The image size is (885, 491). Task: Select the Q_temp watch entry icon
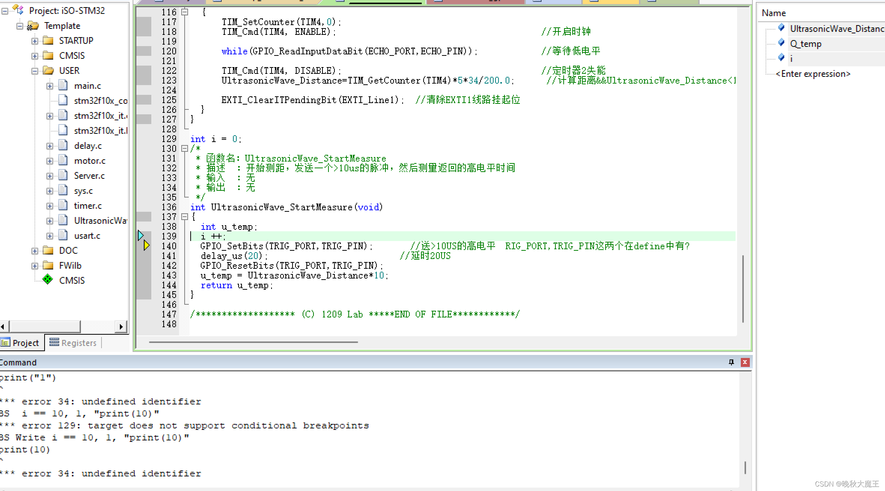tap(781, 43)
